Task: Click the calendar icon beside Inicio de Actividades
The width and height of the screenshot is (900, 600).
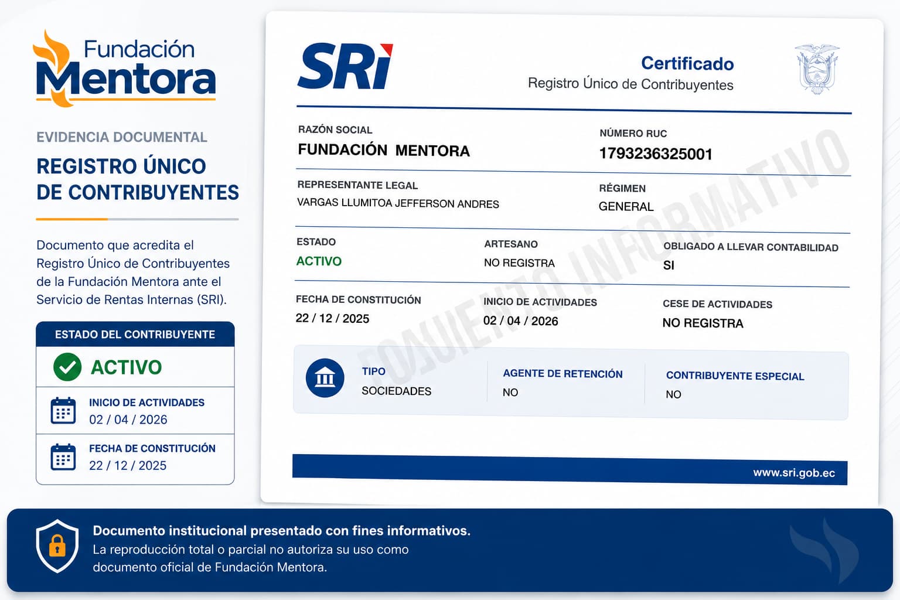Action: pos(63,410)
